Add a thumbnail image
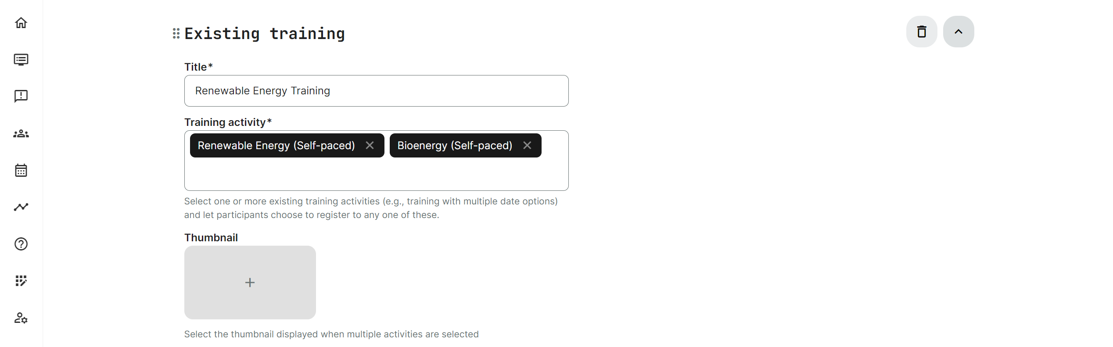Screen dimensions: 1113x347 250,283
